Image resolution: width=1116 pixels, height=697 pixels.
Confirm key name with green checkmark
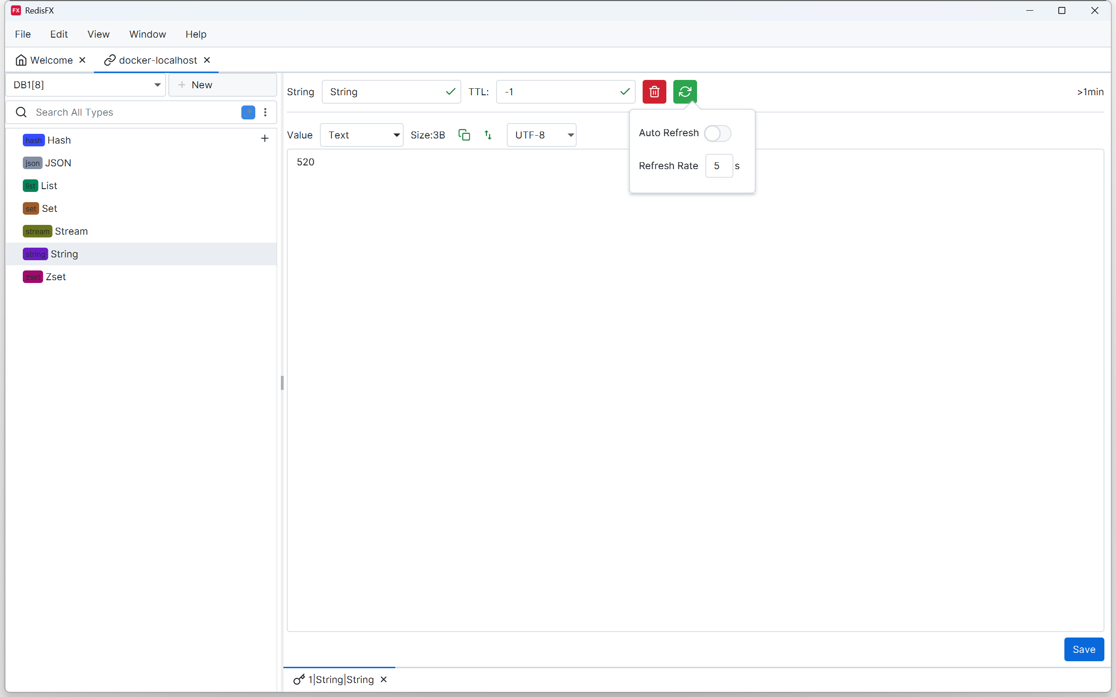[450, 92]
